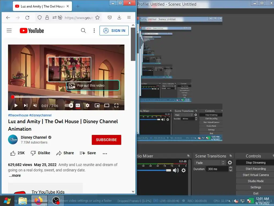Screen dimensions: 274x206
Task: Open Disney Channel name link
Action: click(34, 137)
